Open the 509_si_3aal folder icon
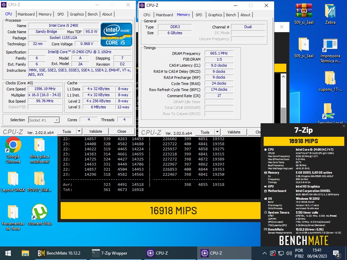 [304, 47]
